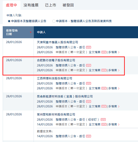Click company name 江西铜博科技股份有限公司
The image size is (138, 142).
[55, 78]
